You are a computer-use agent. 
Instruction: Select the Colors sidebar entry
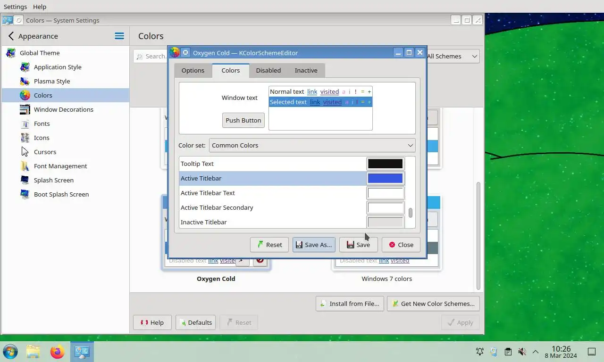65,95
